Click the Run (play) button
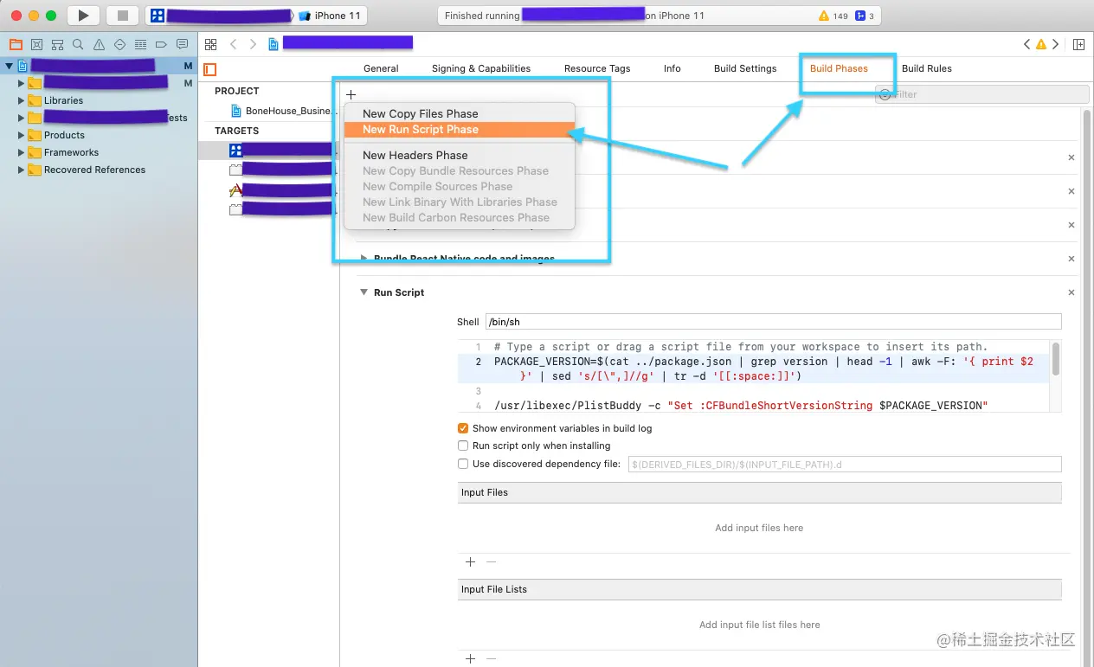 (83, 16)
